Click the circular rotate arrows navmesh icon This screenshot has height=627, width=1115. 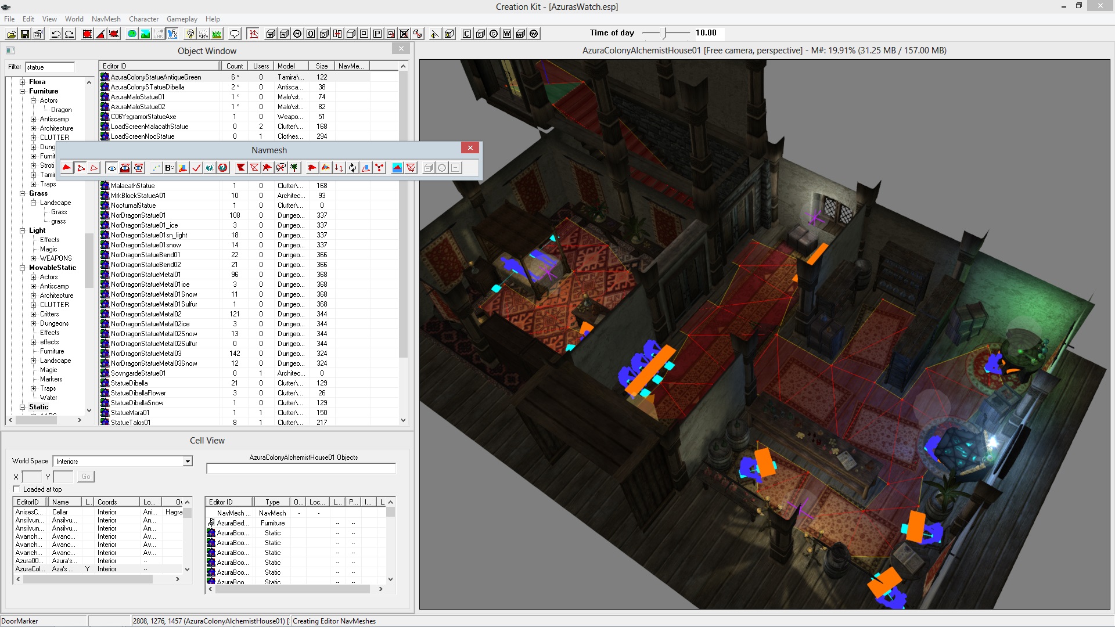tap(353, 168)
